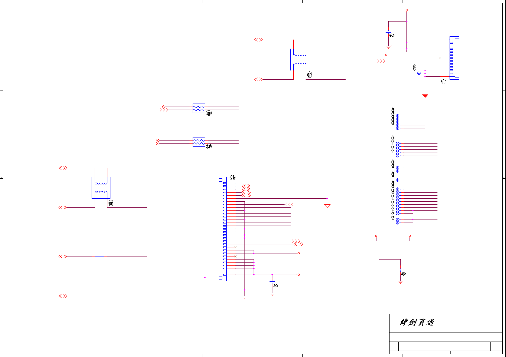Click the lower zigzag filter component box
Image resolution: width=506 pixels, height=357 pixels.
(x=199, y=142)
